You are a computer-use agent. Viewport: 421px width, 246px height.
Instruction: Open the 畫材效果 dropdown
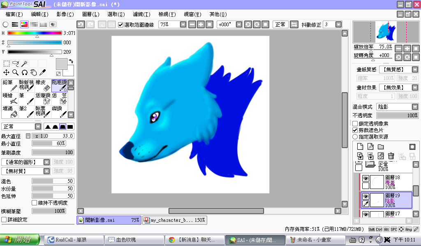click(415, 87)
